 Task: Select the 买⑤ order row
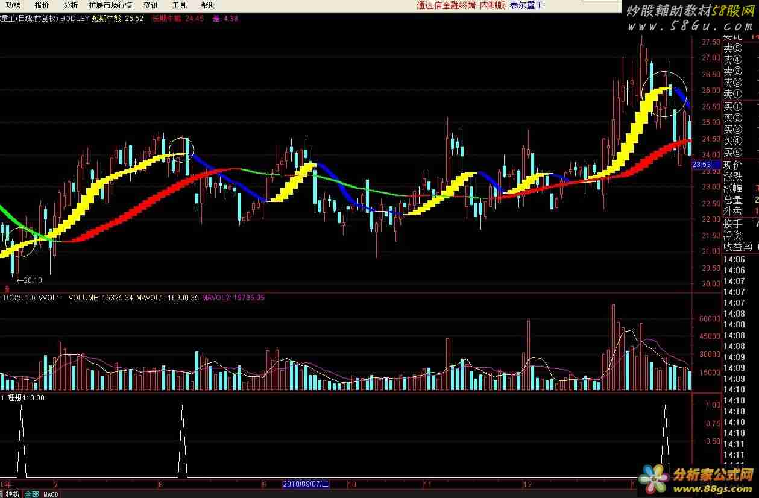point(734,153)
